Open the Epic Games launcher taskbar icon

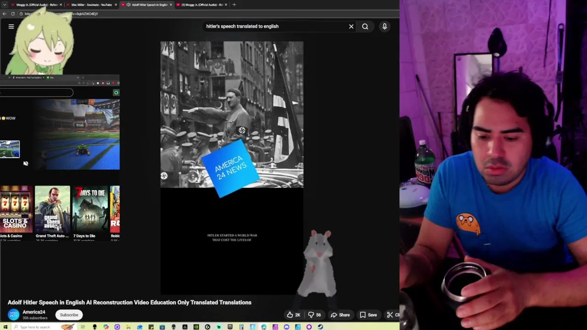tap(230, 327)
